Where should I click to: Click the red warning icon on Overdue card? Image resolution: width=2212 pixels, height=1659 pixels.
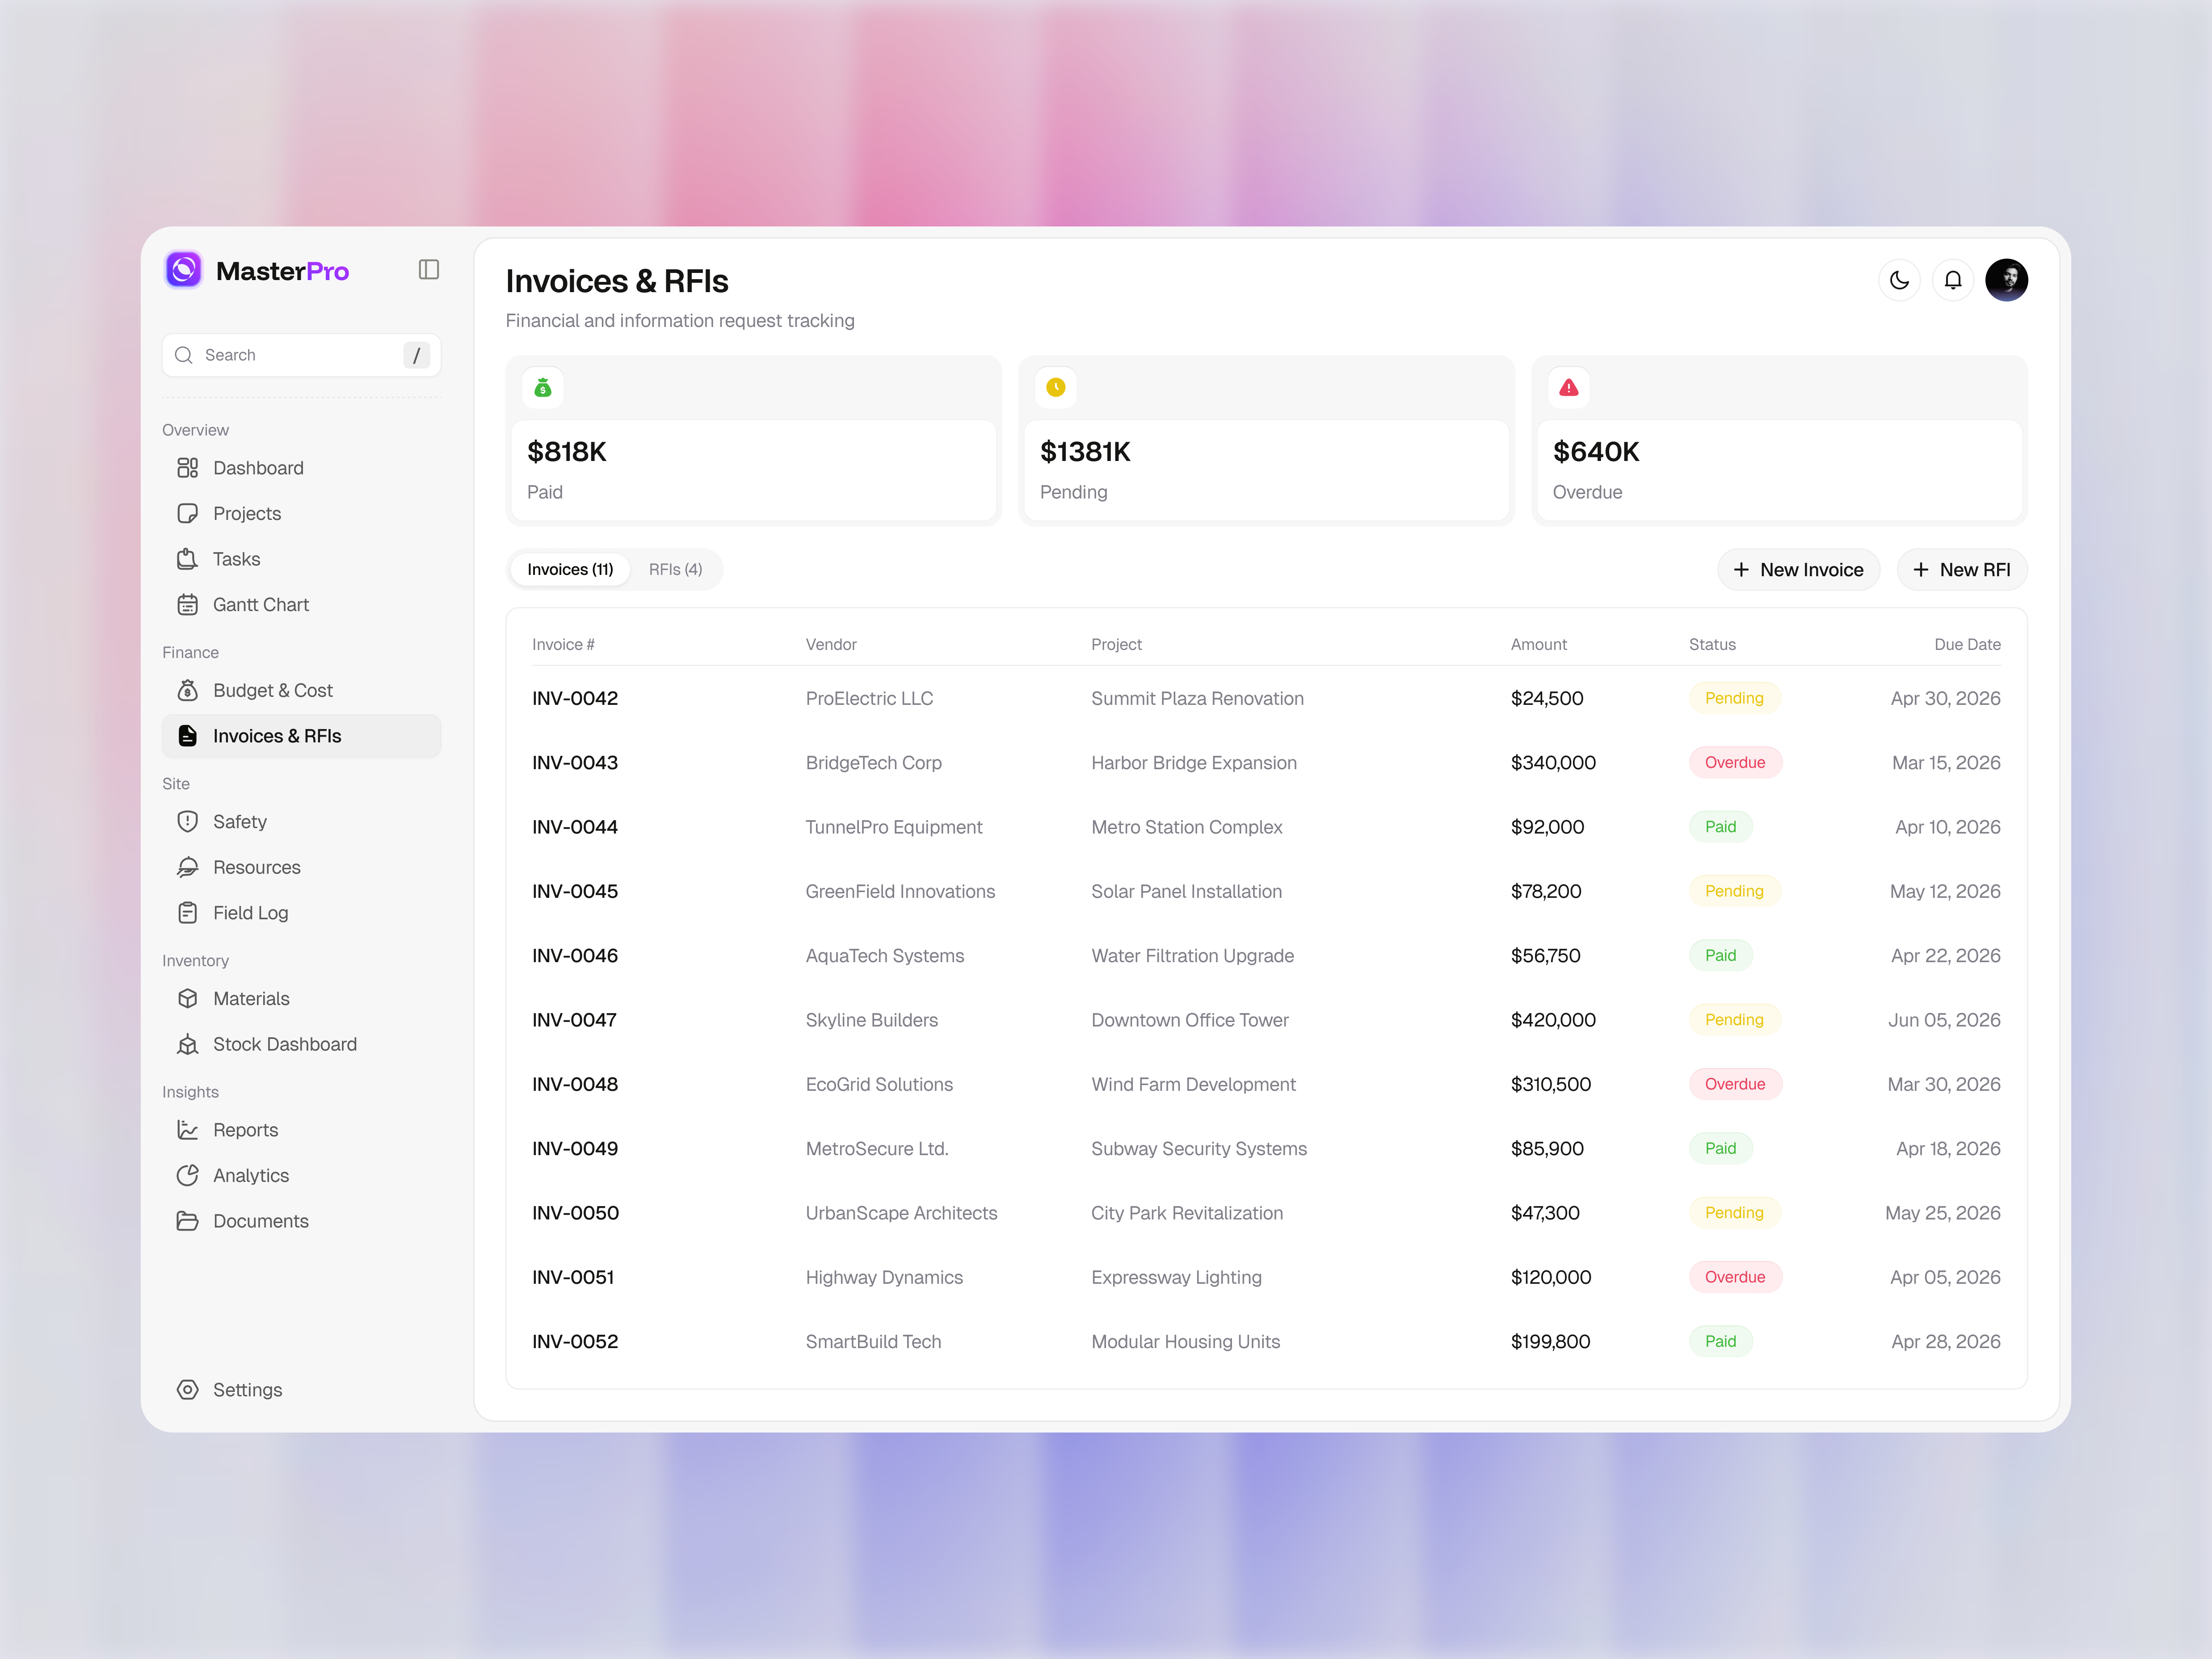tap(1569, 388)
